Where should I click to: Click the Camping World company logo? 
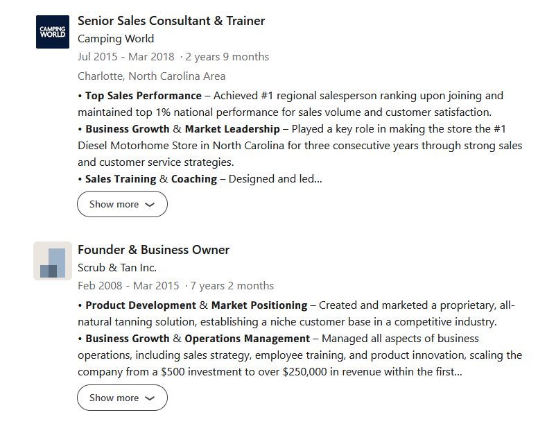[53, 32]
